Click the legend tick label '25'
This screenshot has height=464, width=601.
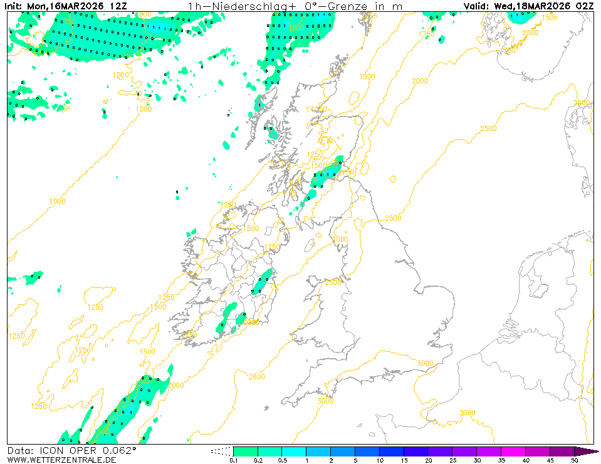(x=453, y=460)
